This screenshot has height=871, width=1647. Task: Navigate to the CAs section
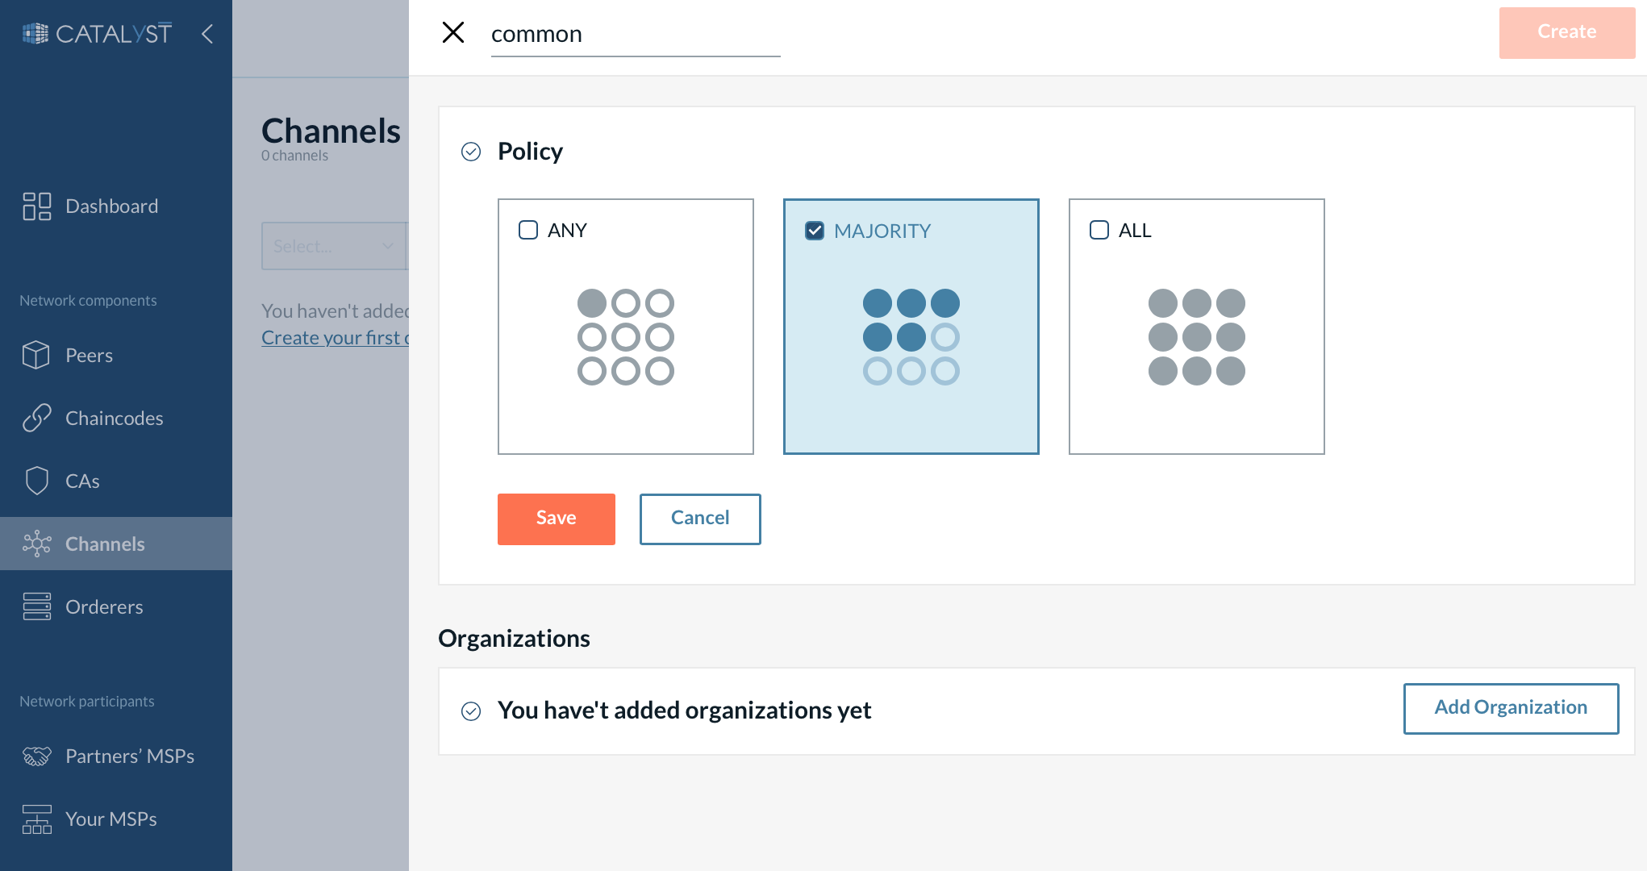[81, 481]
